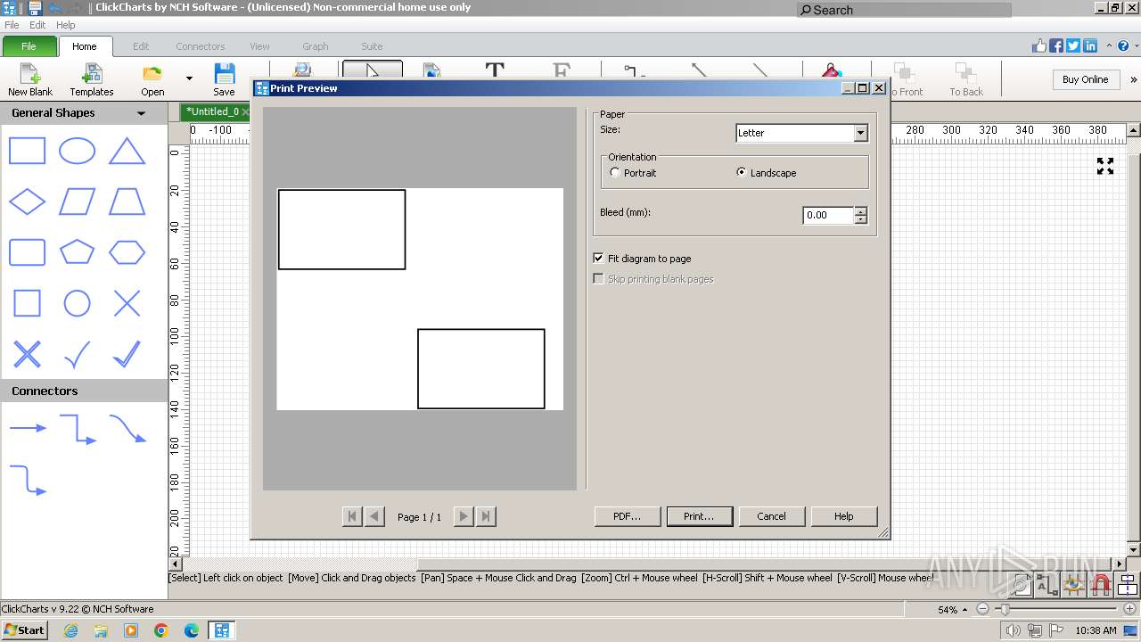Image resolution: width=1141 pixels, height=642 pixels.
Task: Click Help button in Print Preview
Action: pyautogui.click(x=844, y=516)
